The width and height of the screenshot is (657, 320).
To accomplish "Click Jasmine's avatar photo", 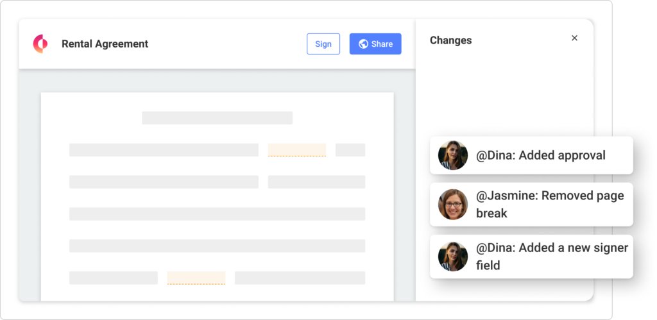I will click(453, 205).
